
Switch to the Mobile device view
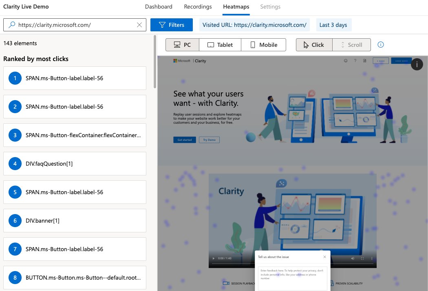[264, 45]
